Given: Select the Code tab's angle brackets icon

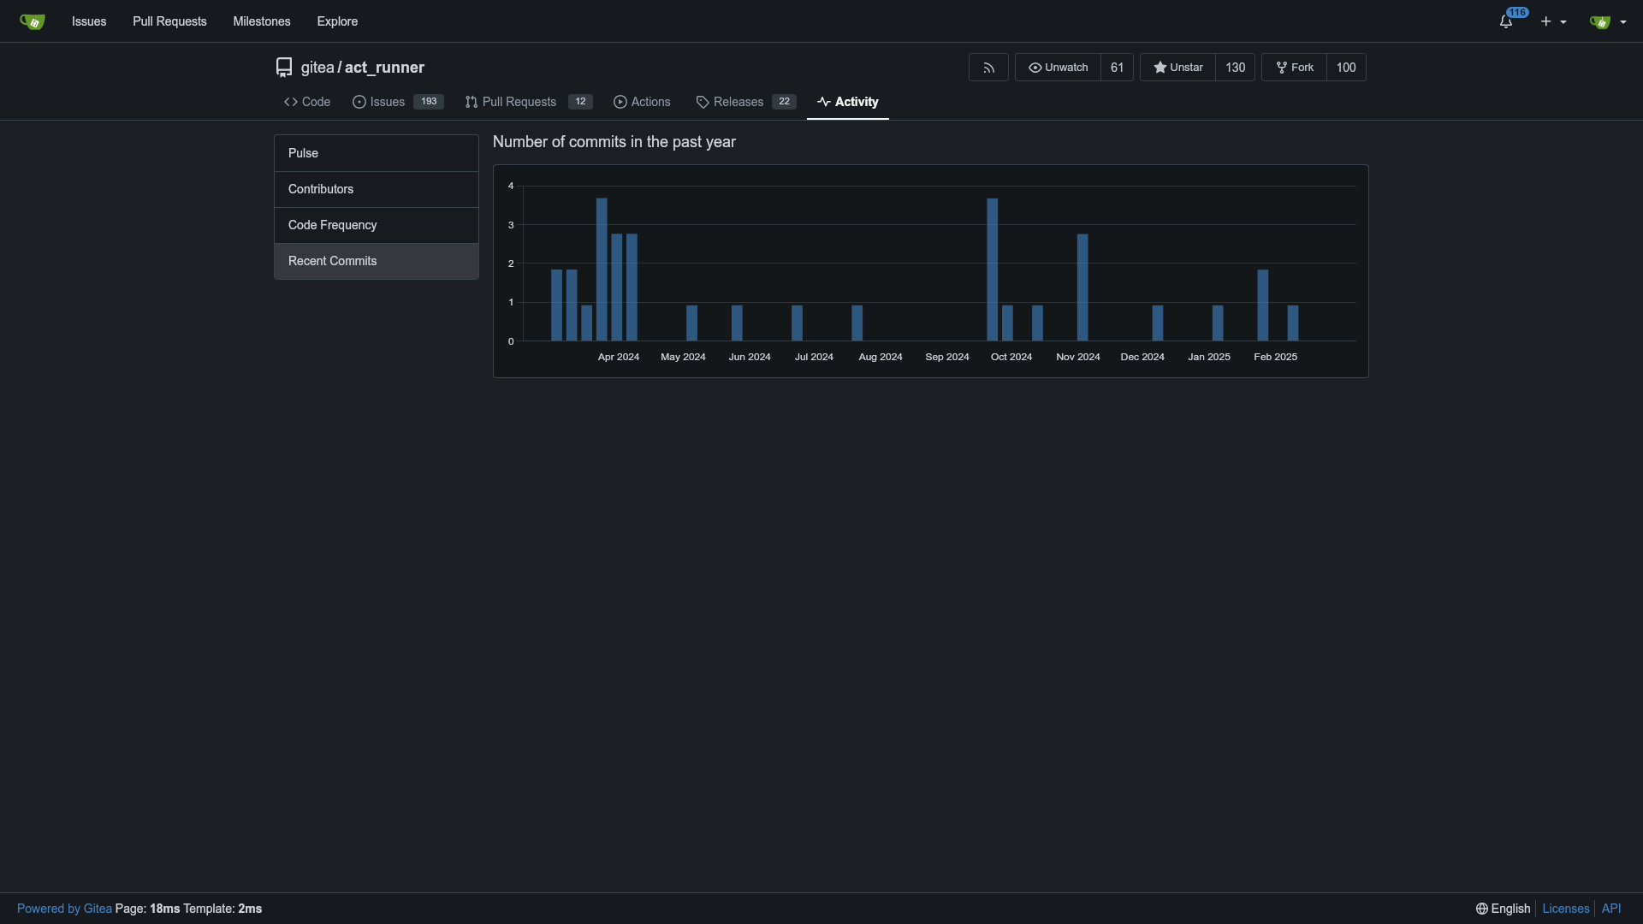Looking at the screenshot, I should click(x=289, y=102).
